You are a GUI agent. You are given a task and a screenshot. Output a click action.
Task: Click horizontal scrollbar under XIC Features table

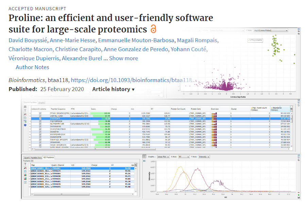[62, 194]
